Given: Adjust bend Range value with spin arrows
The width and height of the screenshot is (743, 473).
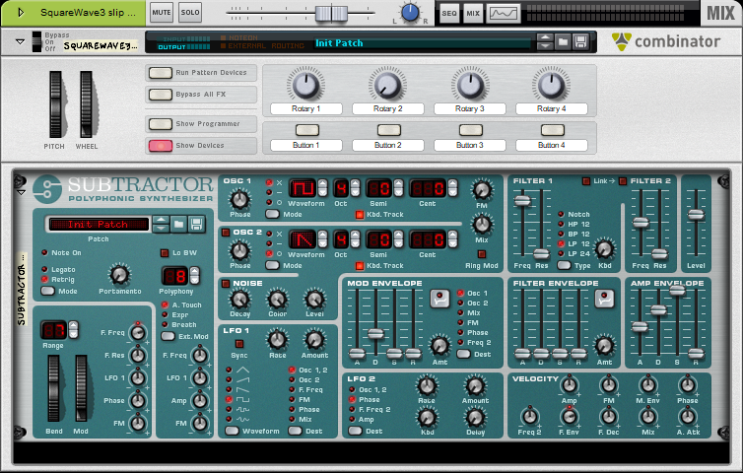Looking at the screenshot, I should [73, 329].
